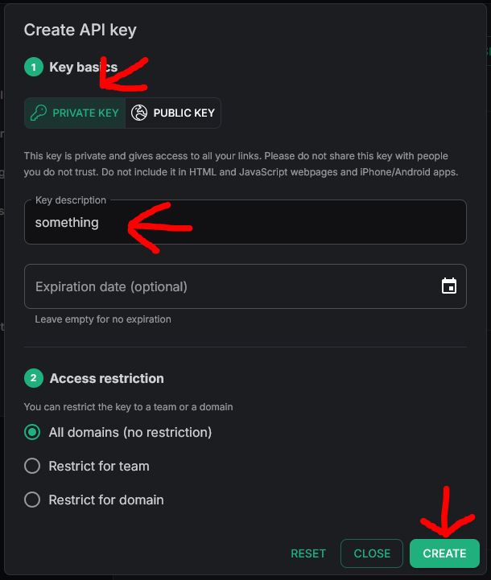This screenshot has width=491, height=580.
Task: Choose the Restrict for team radio option
Action: point(32,467)
